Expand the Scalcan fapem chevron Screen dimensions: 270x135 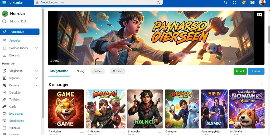click(x=36, y=48)
